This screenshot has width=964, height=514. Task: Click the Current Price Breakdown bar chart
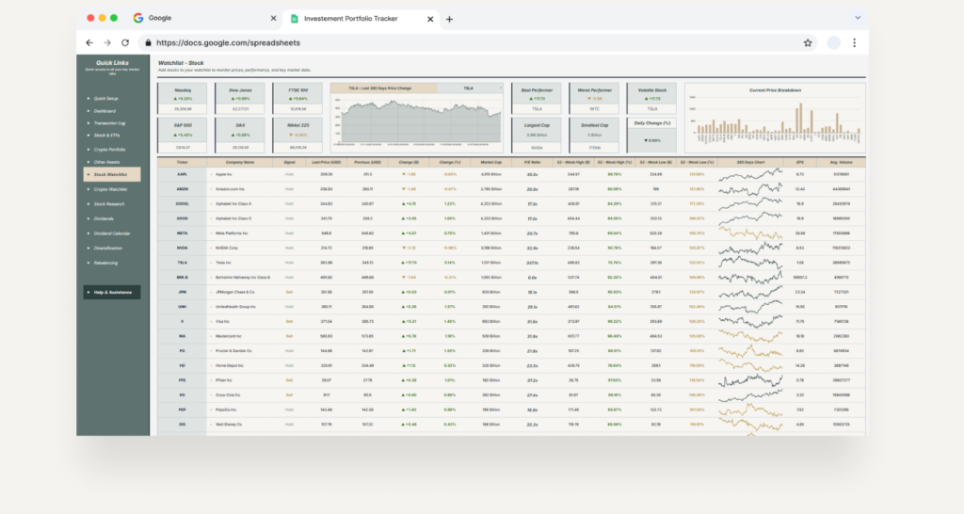tap(776, 118)
